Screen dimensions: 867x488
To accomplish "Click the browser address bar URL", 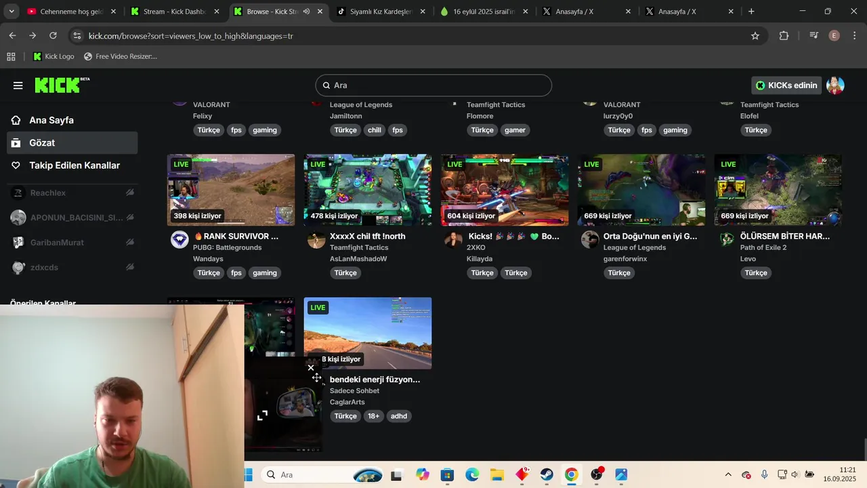I will pyautogui.click(x=190, y=36).
